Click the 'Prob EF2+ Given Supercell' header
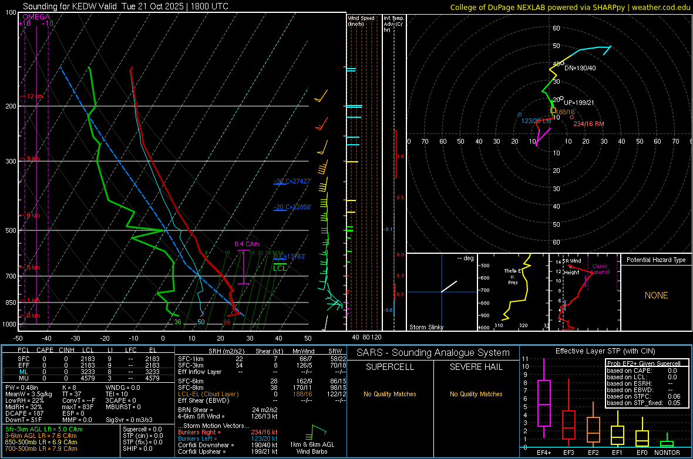The height and width of the screenshot is (459, 693). click(x=644, y=363)
